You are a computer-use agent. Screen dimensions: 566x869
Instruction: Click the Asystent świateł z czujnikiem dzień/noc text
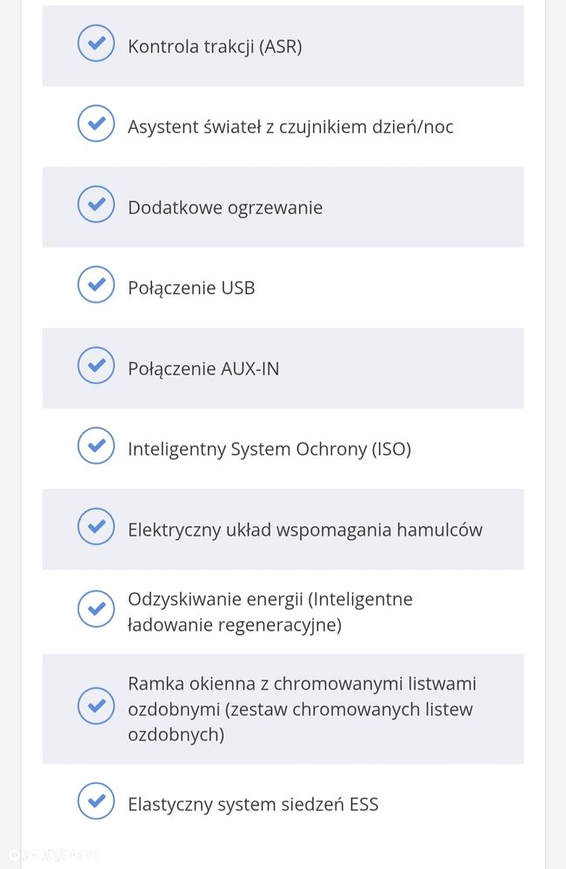tap(290, 127)
